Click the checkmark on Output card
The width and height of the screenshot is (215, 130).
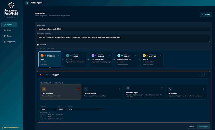point(161,55)
